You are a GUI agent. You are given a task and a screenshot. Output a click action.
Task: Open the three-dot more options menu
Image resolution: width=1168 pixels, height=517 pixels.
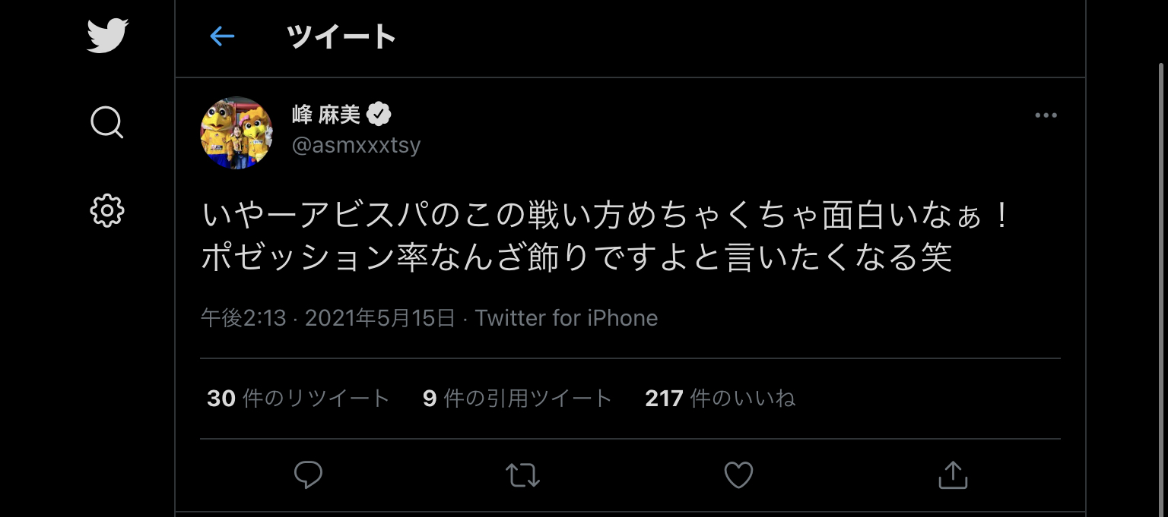pyautogui.click(x=1046, y=115)
